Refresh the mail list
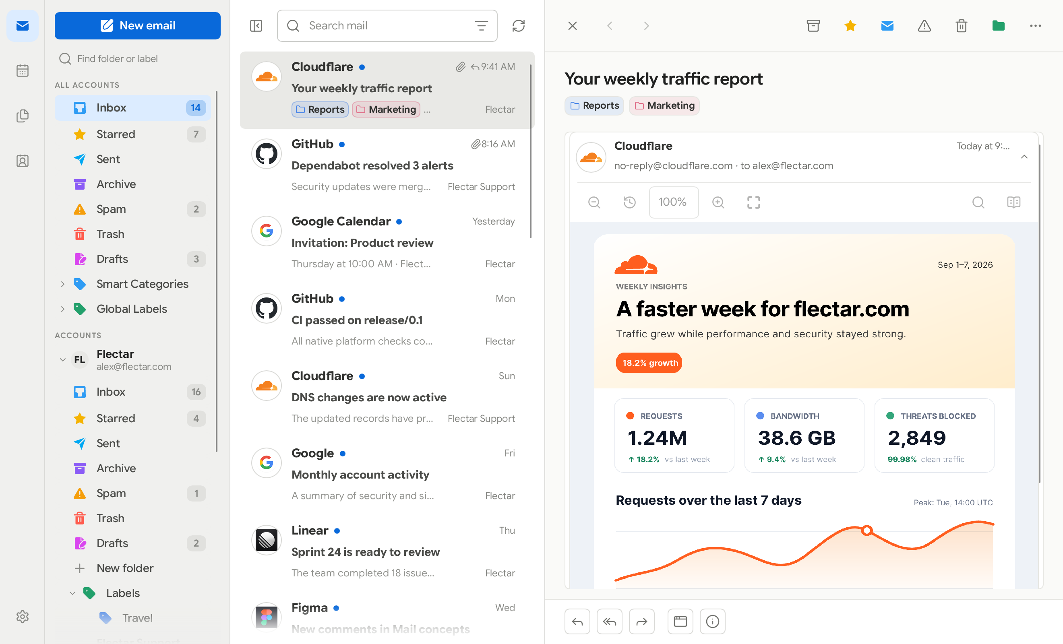The height and width of the screenshot is (644, 1063). click(518, 26)
